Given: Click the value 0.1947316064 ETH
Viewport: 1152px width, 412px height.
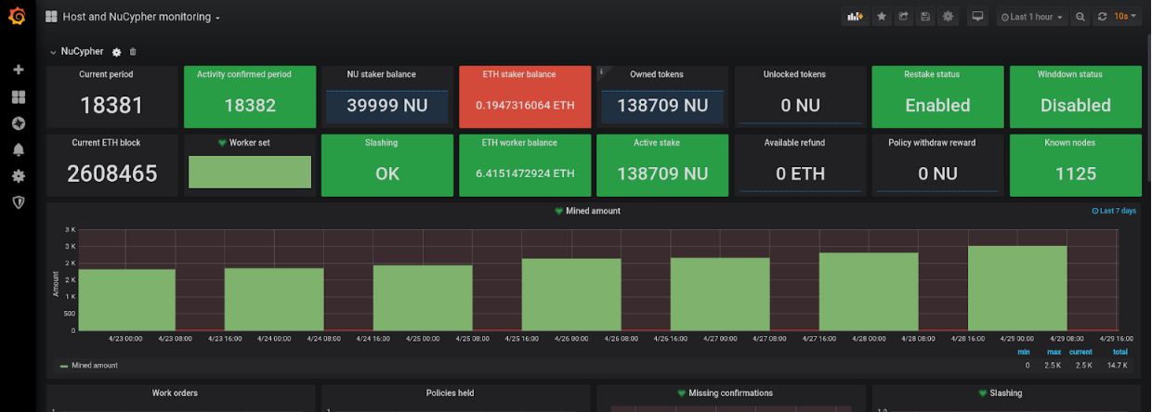Looking at the screenshot, I should click(x=525, y=105).
